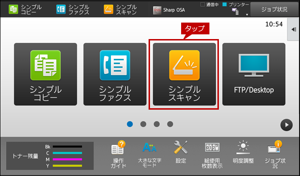Screen dimensions: 300x176
Task: Show 総使用枚数表示 total count
Action: (212, 155)
